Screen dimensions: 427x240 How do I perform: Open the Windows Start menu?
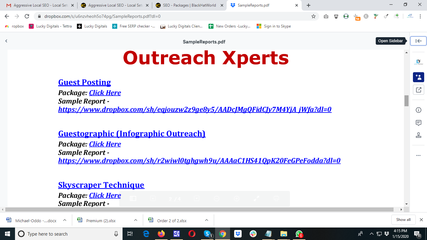tap(7, 234)
